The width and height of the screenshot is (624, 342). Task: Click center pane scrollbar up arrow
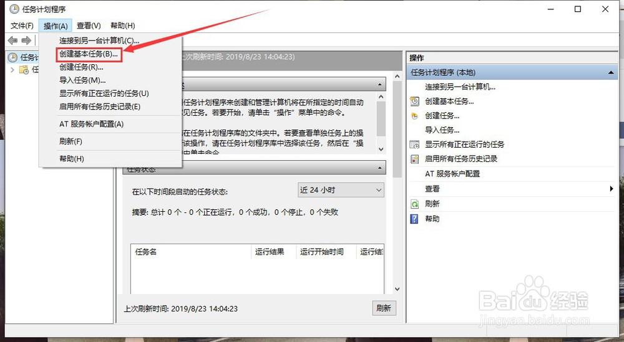(397, 76)
